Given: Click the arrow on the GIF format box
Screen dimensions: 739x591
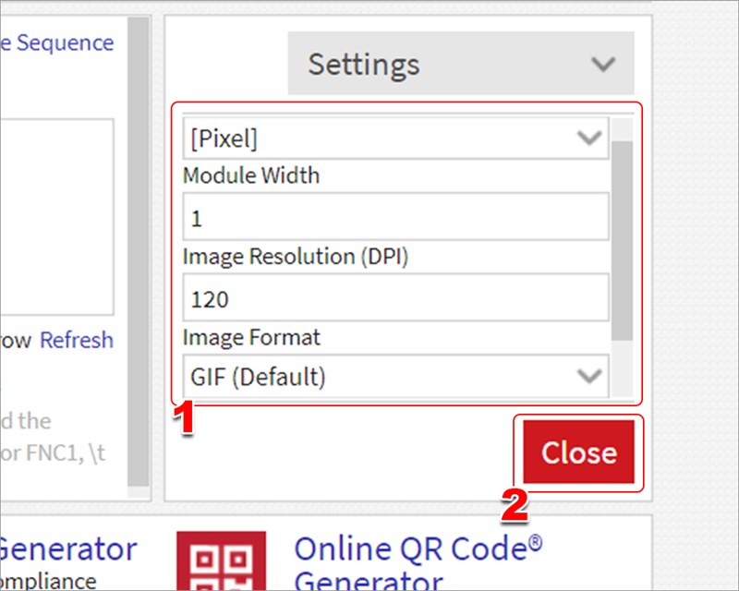Looking at the screenshot, I should tap(588, 376).
